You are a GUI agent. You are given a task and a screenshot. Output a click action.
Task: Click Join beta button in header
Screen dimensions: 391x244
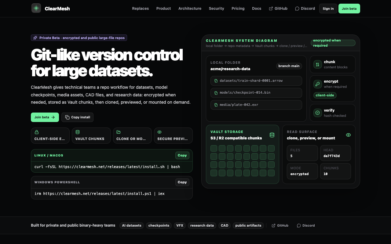349,9
